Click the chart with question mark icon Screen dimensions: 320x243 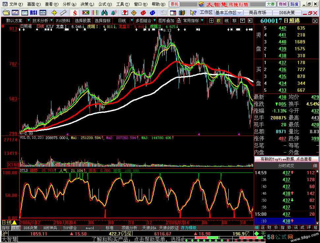click(x=125, y=12)
